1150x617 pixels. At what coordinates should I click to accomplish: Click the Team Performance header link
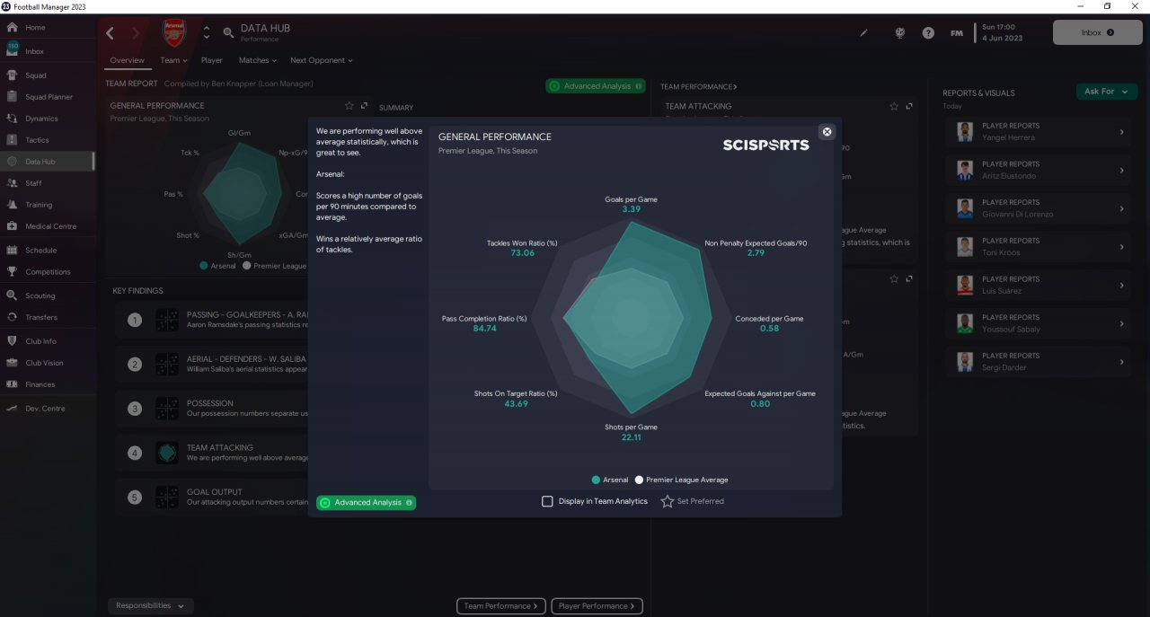[x=699, y=87]
